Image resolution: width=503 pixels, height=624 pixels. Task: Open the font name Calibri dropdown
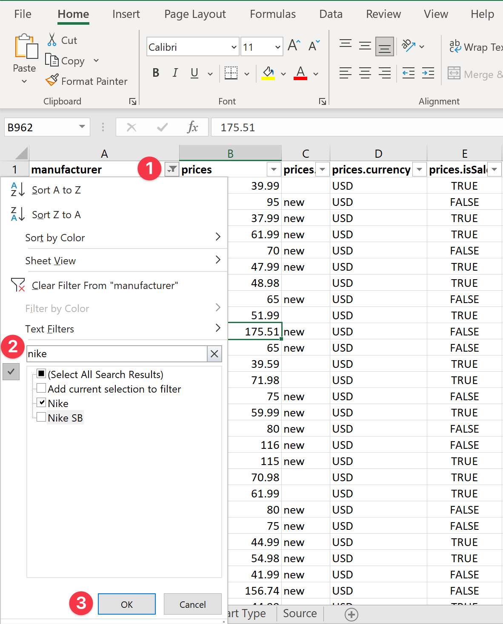[x=234, y=47]
